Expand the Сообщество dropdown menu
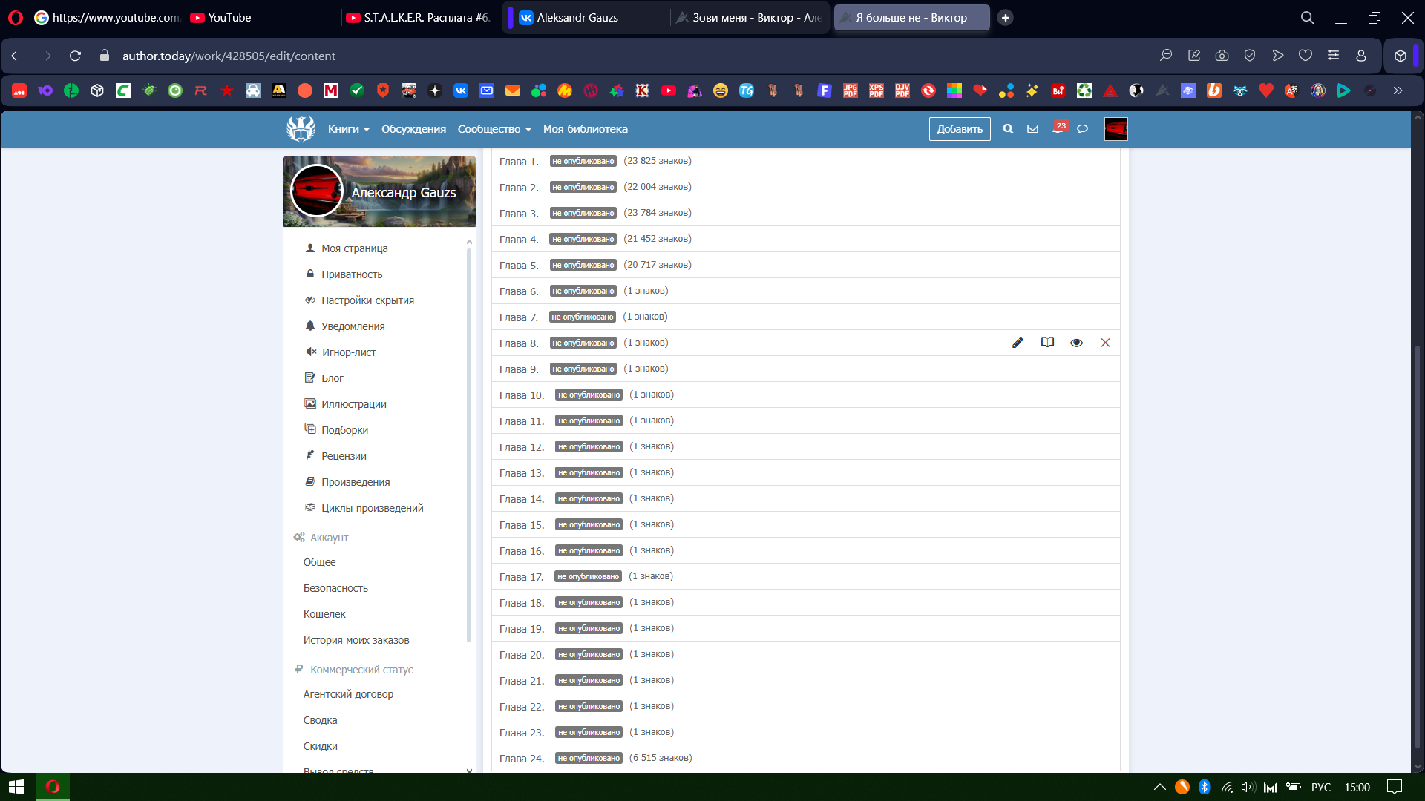Screen dimensions: 1425x801 (x=494, y=129)
